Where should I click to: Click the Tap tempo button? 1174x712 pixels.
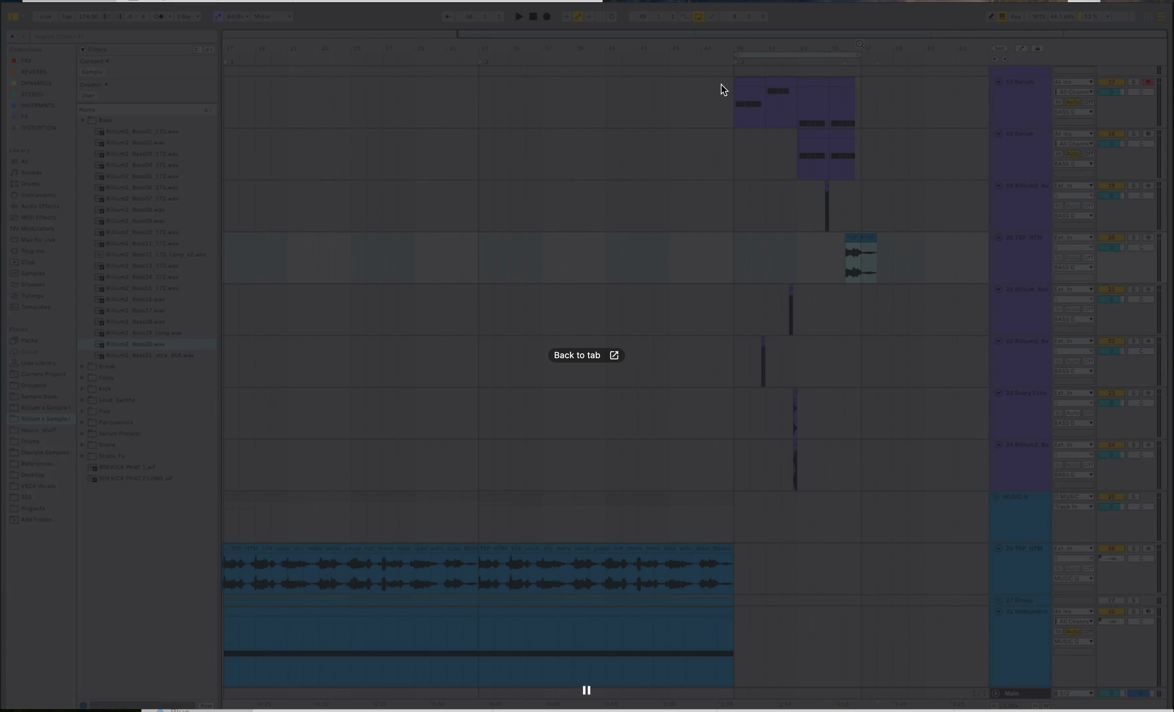click(x=67, y=17)
